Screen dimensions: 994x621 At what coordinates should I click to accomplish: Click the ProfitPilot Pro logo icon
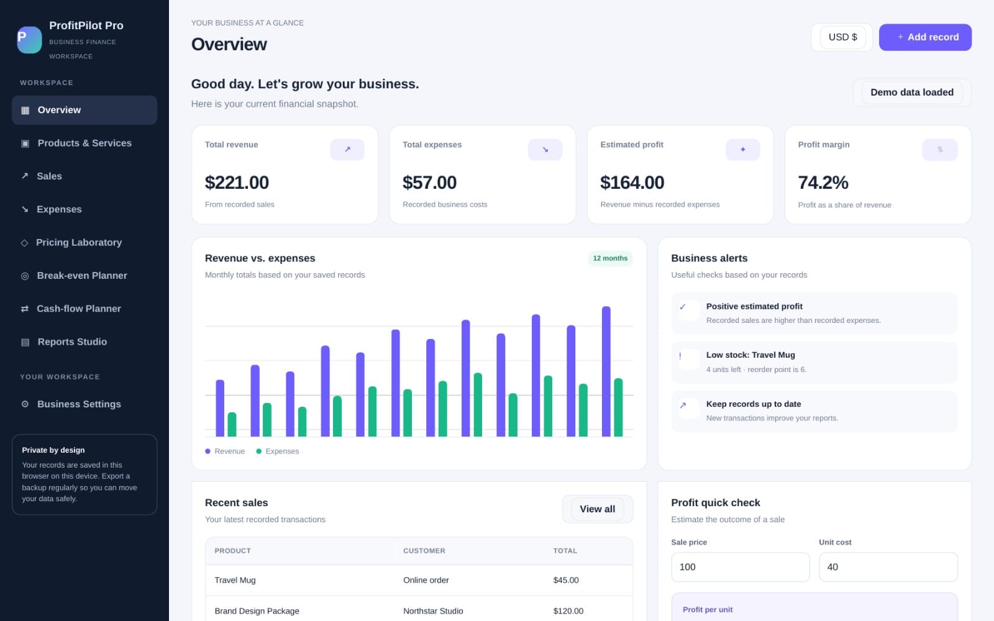tap(29, 40)
